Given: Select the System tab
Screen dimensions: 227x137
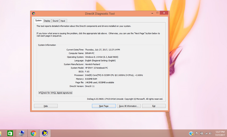Looking at the screenshot, I should (x=38, y=20).
